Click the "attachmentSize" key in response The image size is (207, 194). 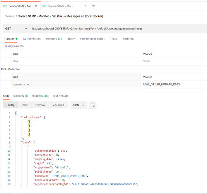tap(46, 151)
